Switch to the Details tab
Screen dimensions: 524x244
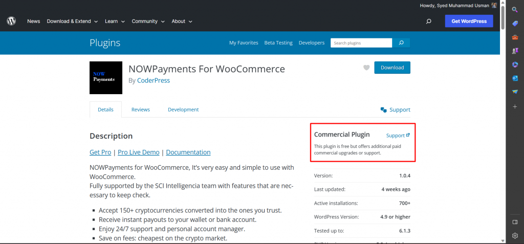(x=105, y=109)
